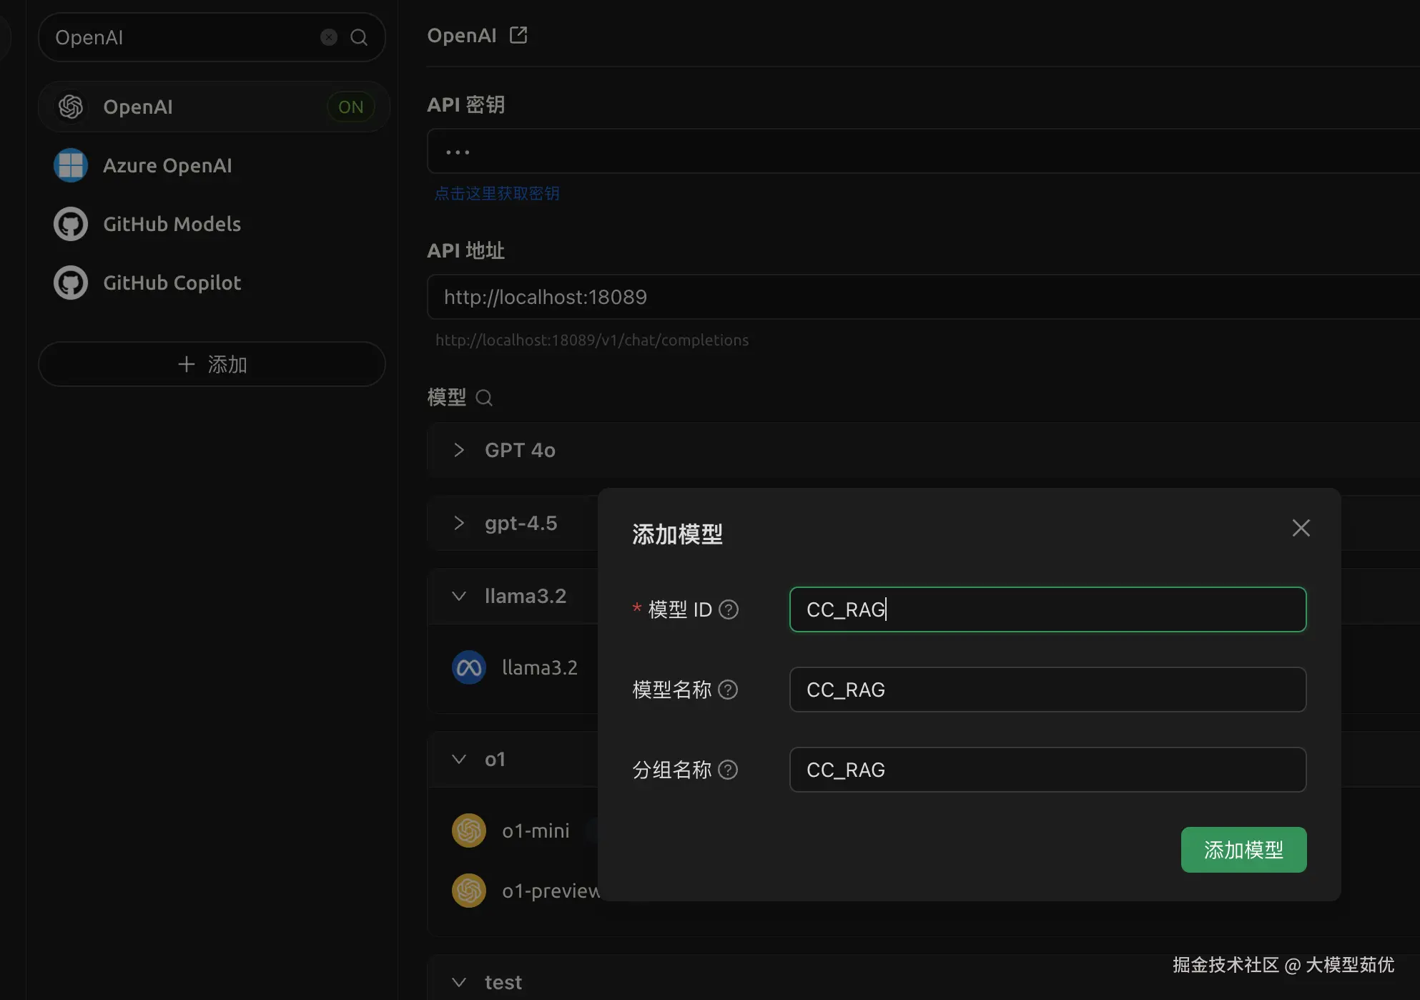Select GitHub Models provider

click(x=172, y=224)
